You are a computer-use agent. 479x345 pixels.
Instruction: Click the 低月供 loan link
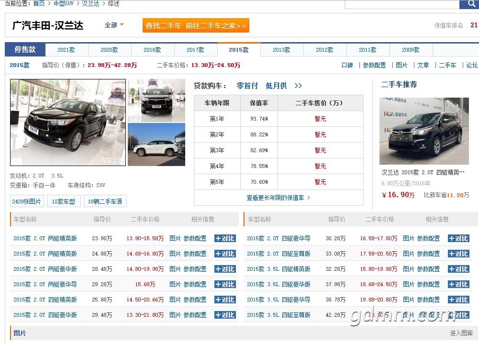[276, 86]
